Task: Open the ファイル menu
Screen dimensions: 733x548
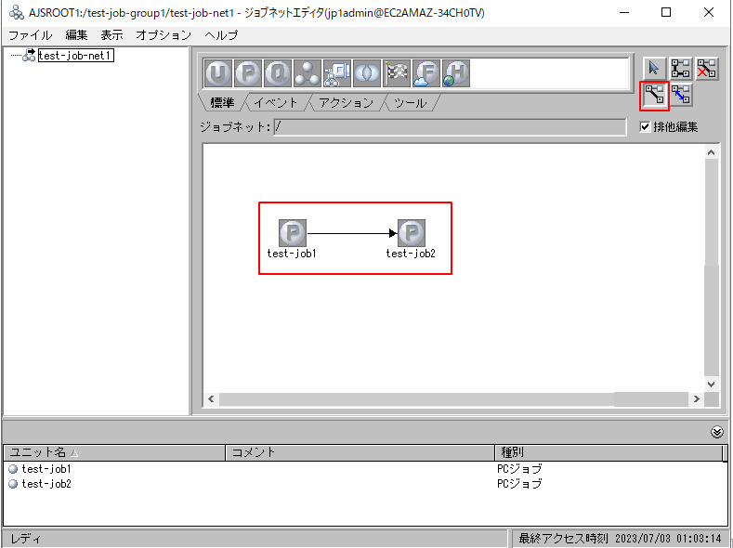Action: pos(31,35)
